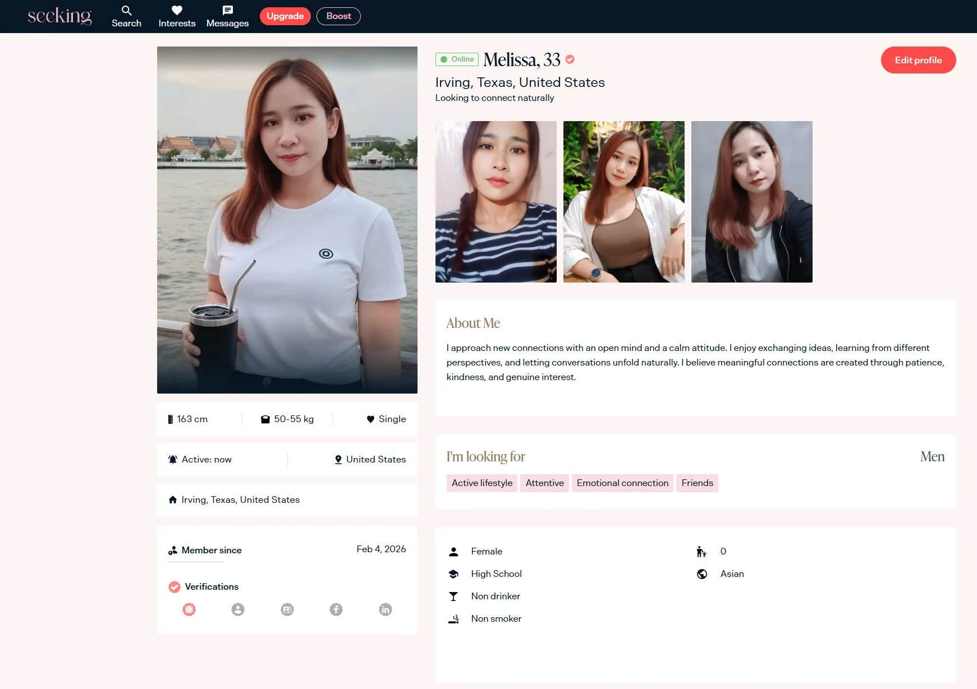Open the large main profile photo
Viewport: 977px width, 689px height.
pyautogui.click(x=287, y=220)
